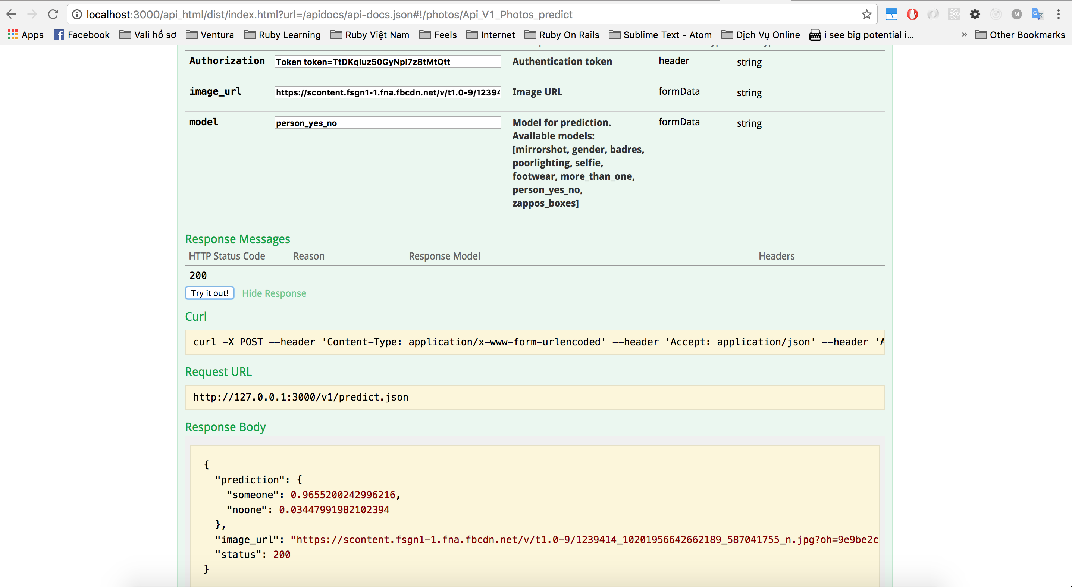Click the 'Try it out!' button

[x=210, y=293]
